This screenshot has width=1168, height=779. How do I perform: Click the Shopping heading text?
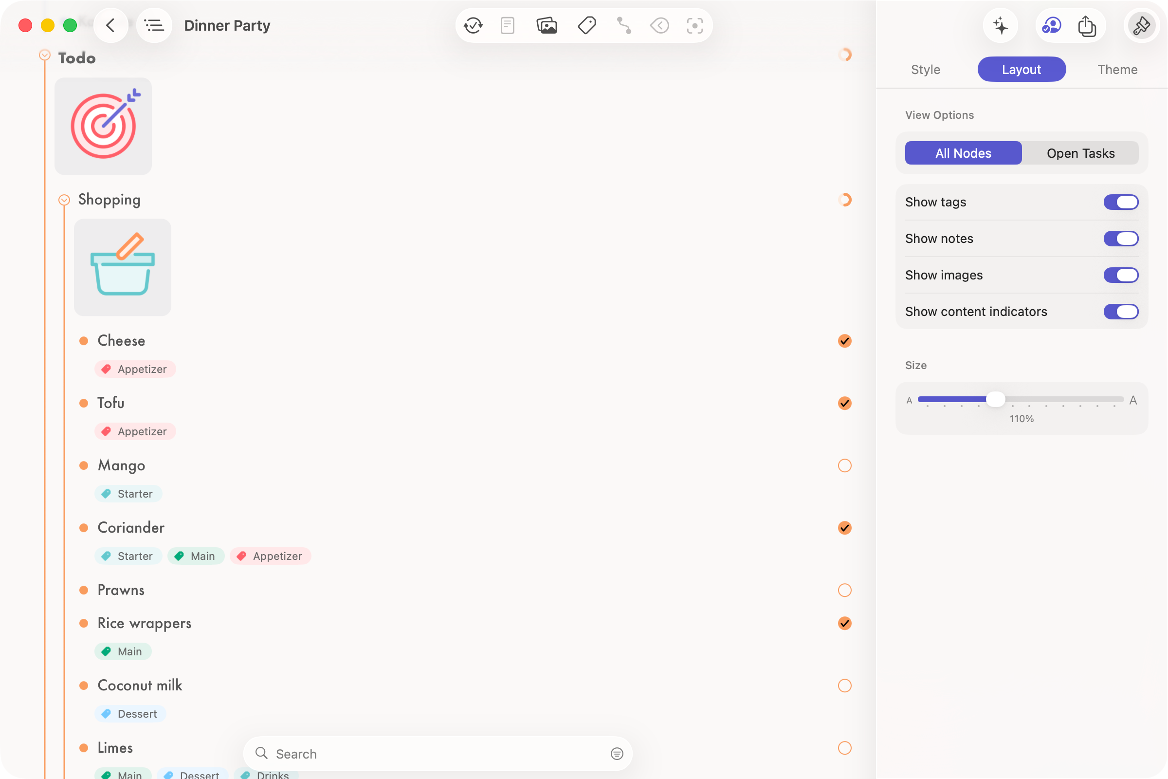(109, 200)
